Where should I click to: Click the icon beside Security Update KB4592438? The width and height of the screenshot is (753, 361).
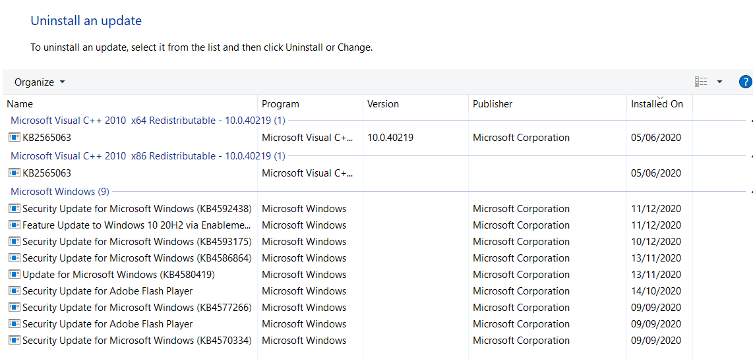15,209
